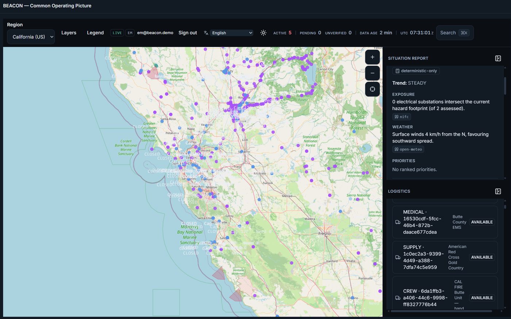Click the Trend: STEADY line

(x=409, y=83)
